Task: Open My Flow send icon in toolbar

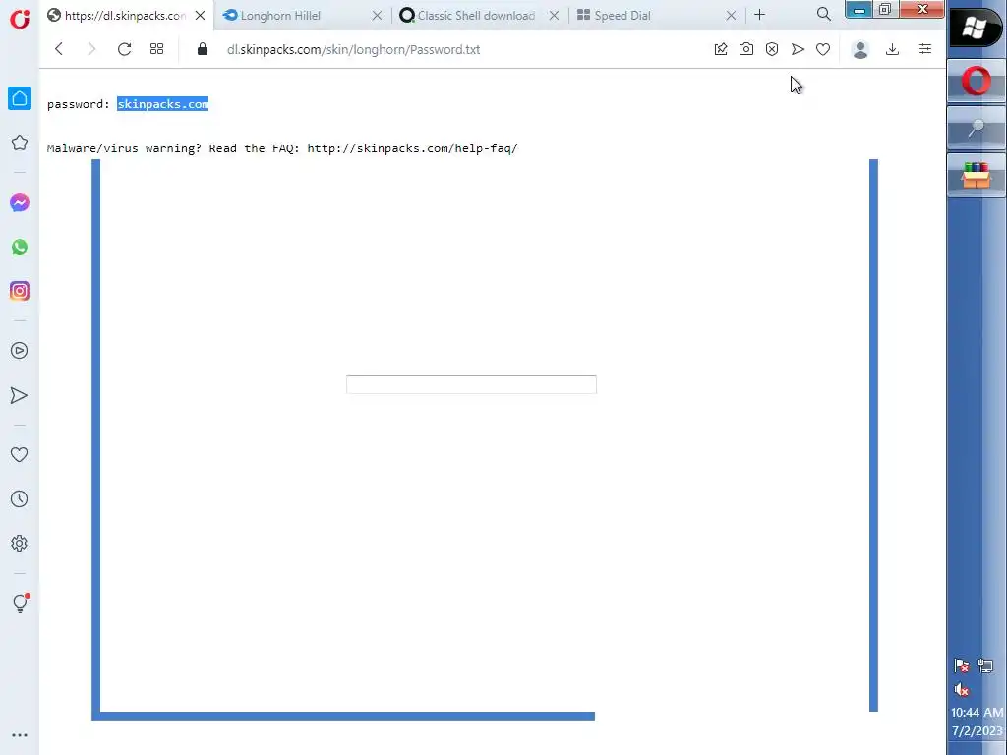Action: click(798, 49)
